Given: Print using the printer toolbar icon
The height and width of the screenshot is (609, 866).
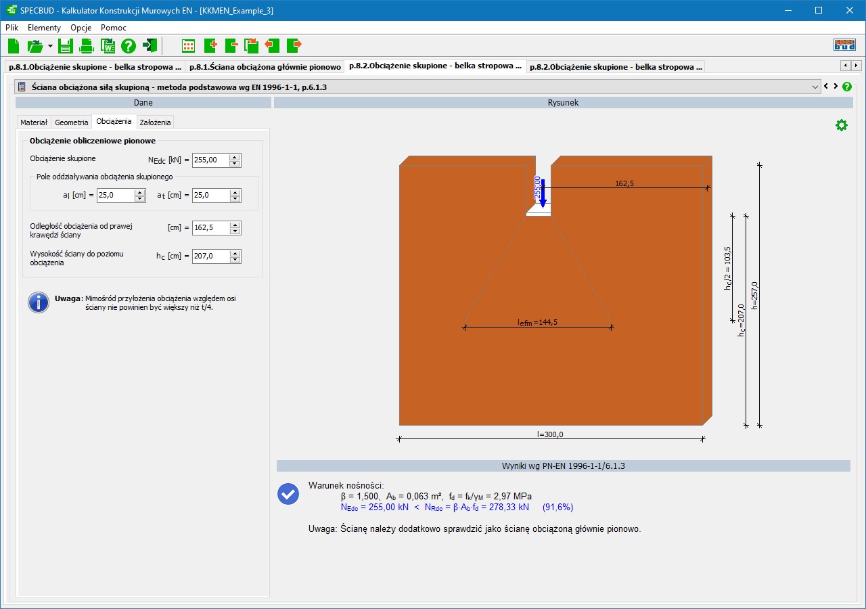Looking at the screenshot, I should [x=87, y=46].
